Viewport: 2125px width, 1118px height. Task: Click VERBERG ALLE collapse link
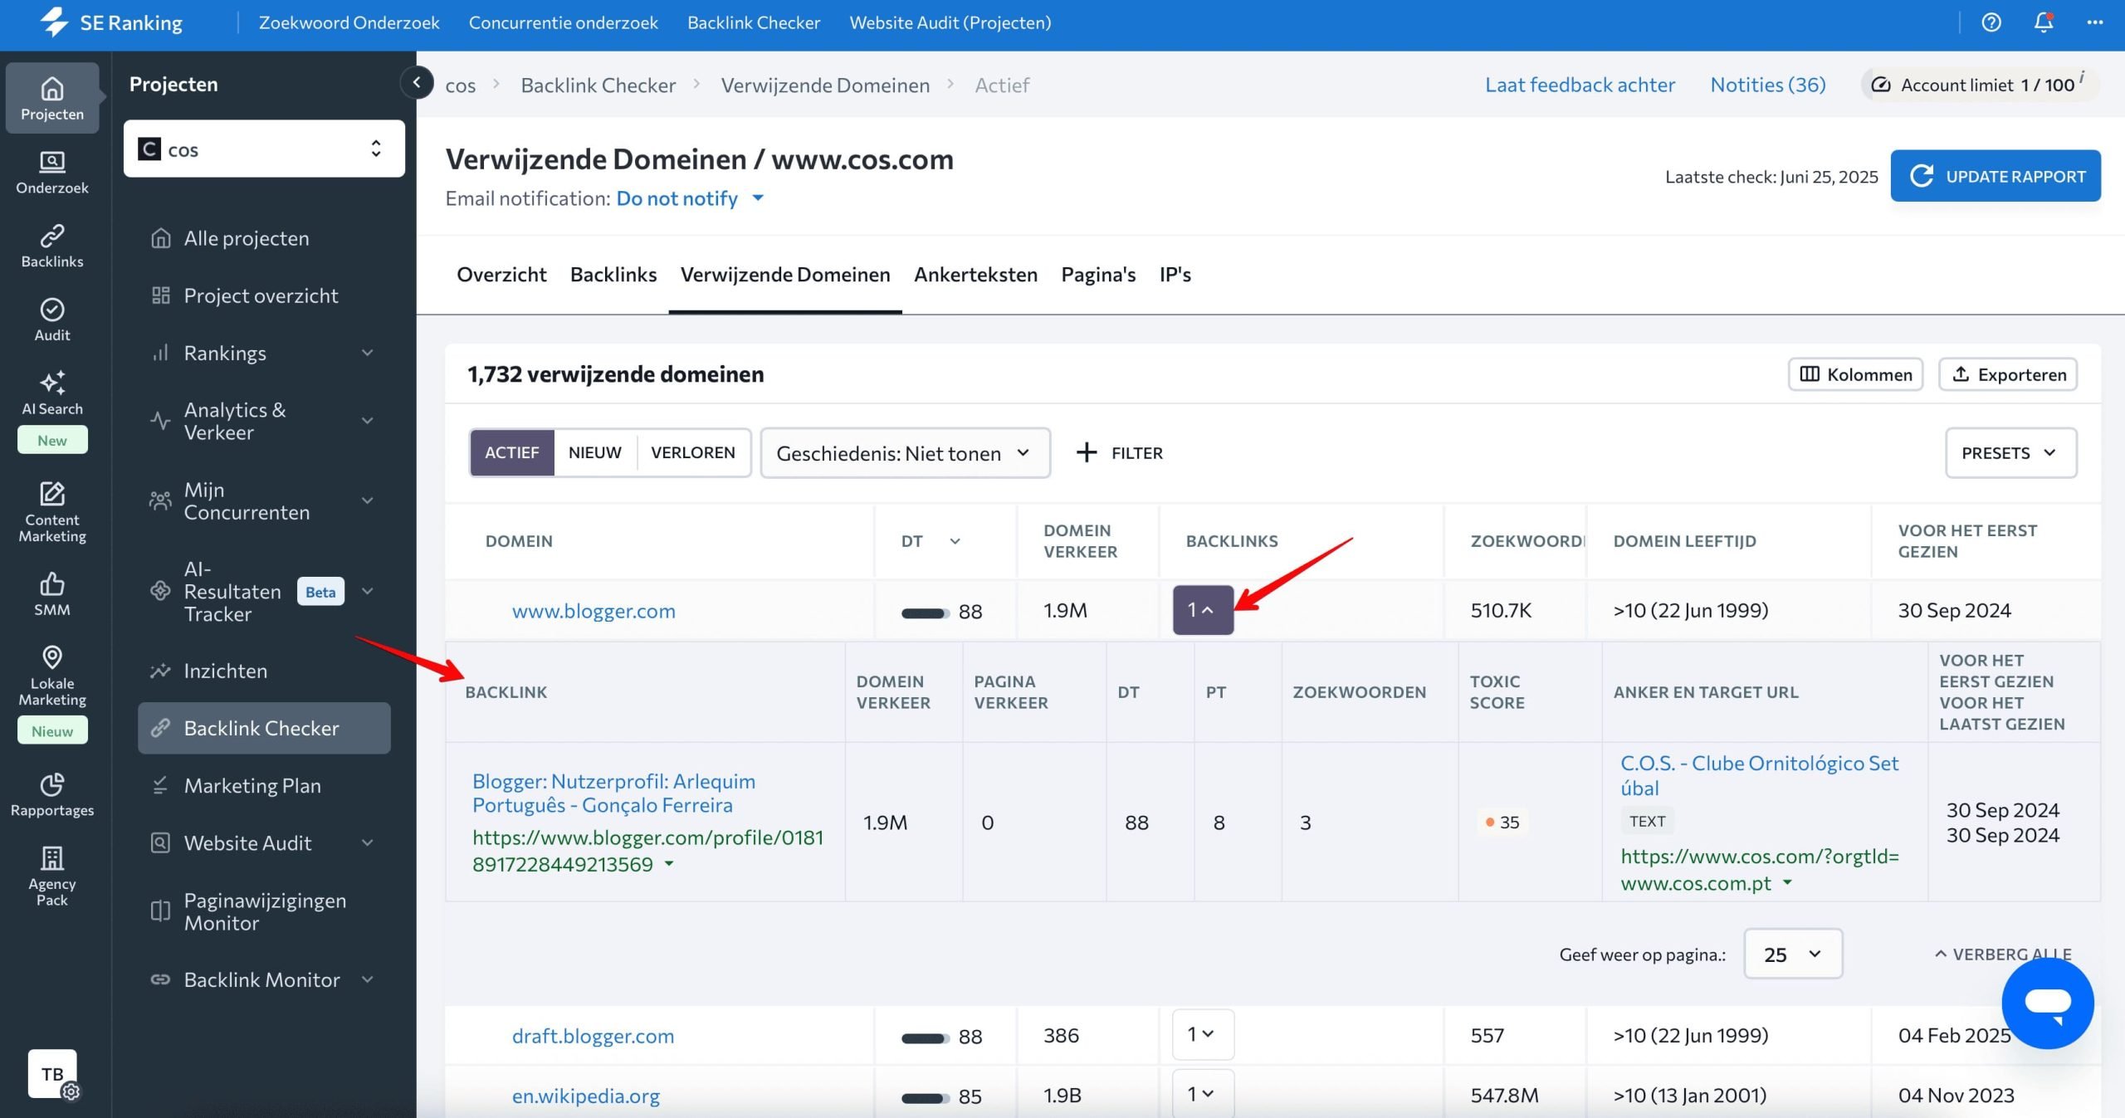[x=2002, y=954]
